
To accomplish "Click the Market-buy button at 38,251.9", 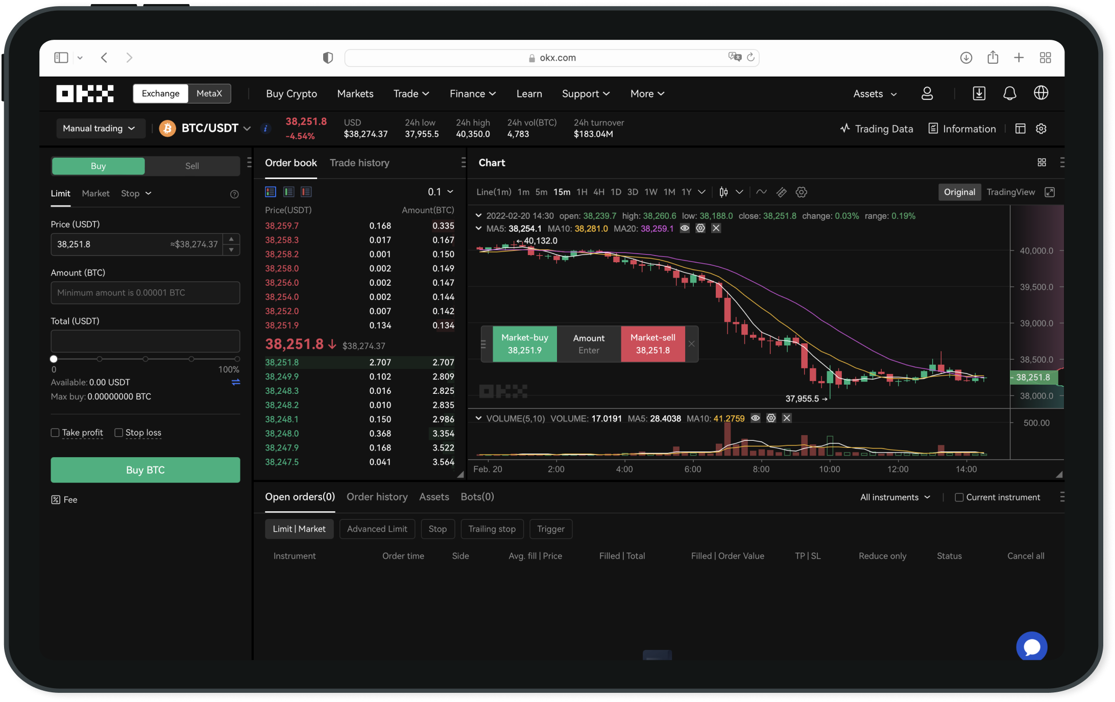I will tap(524, 343).
